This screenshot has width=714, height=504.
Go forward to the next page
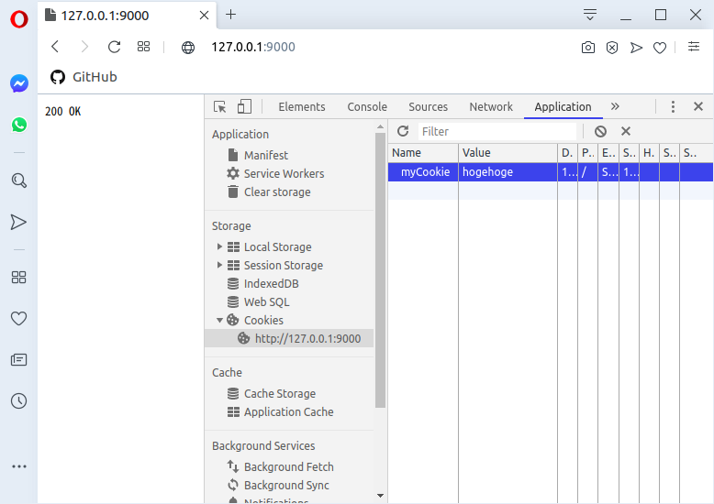(84, 47)
